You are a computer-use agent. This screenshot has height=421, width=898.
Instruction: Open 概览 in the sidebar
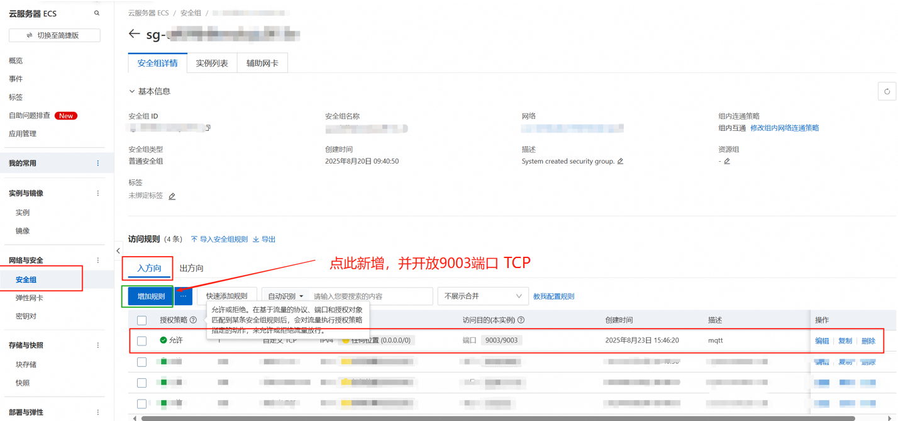[16, 60]
